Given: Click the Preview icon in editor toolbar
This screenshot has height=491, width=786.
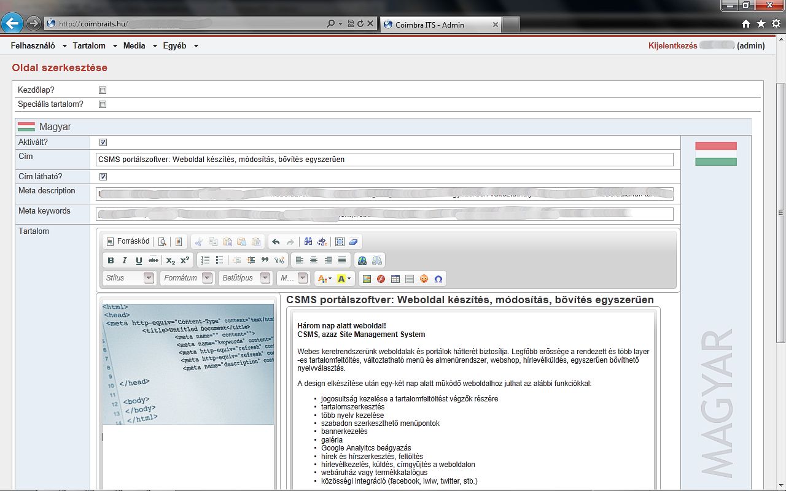Looking at the screenshot, I should pyautogui.click(x=162, y=242).
